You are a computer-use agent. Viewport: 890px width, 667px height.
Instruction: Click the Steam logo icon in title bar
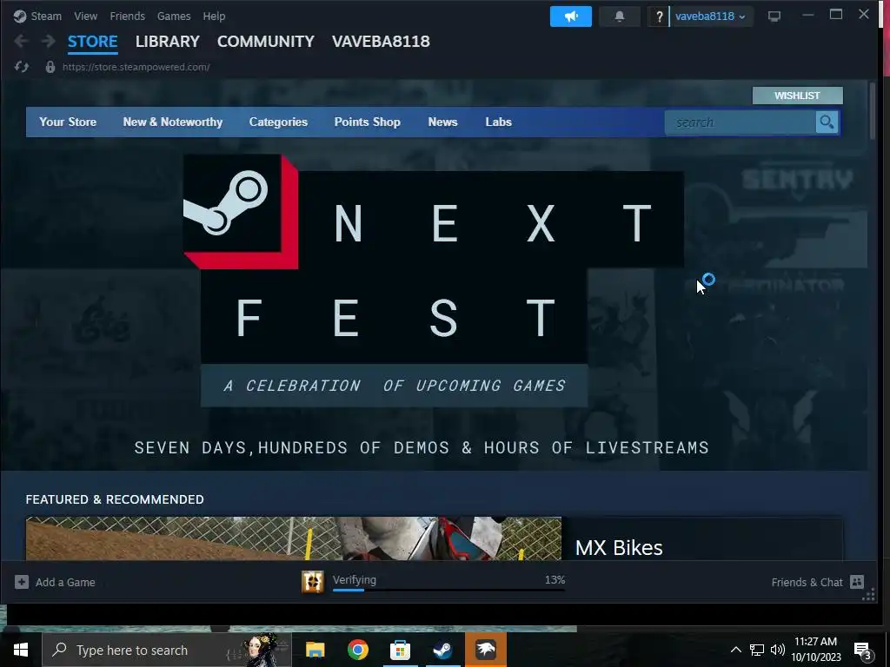click(x=20, y=16)
